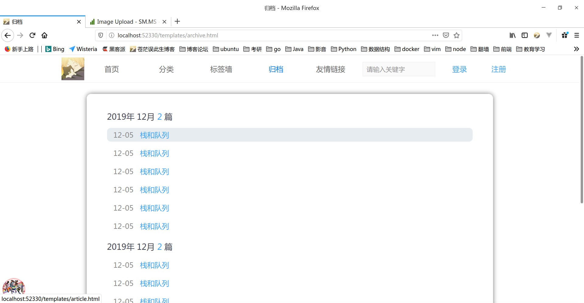Viewport: 584px width, 303px height.
Task: Click the tracking protection shield icon
Action: click(x=101, y=35)
